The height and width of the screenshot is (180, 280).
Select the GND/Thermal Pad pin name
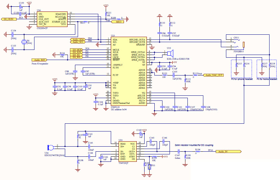121,103
